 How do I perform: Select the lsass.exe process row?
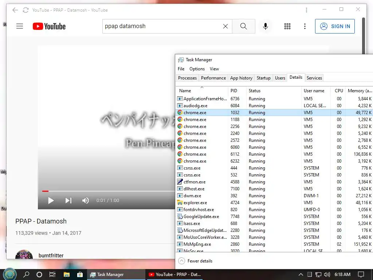click(274, 223)
